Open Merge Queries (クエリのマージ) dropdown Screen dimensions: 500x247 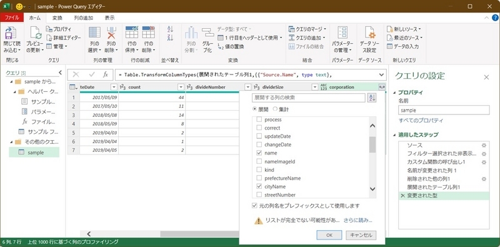click(x=307, y=29)
